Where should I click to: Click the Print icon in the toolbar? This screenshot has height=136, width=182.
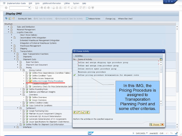pyautogui.click(x=54, y=8)
